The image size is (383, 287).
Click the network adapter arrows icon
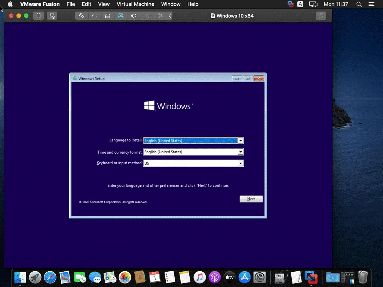tap(95, 16)
